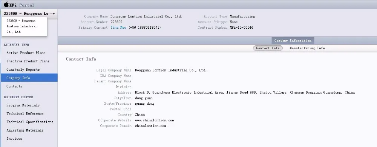Open Technical Reference section

[x=25, y=114]
